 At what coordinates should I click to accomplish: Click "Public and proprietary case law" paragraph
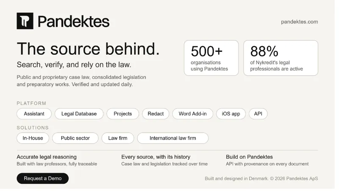81,81
